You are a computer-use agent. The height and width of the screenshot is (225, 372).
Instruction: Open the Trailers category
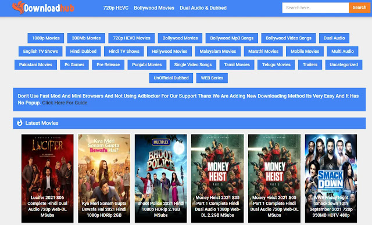310,64
